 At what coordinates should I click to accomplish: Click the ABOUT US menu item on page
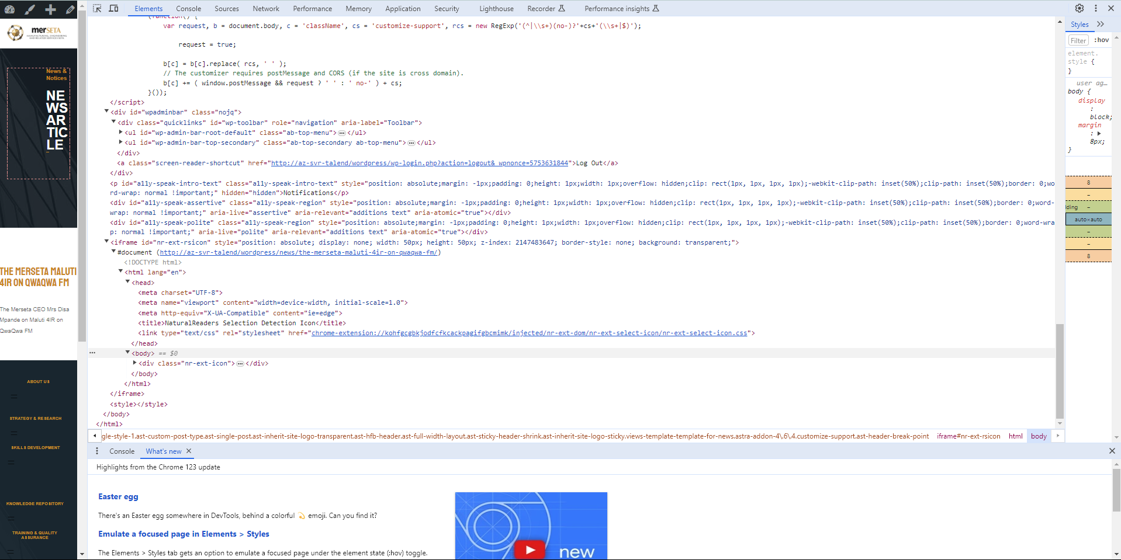[38, 382]
